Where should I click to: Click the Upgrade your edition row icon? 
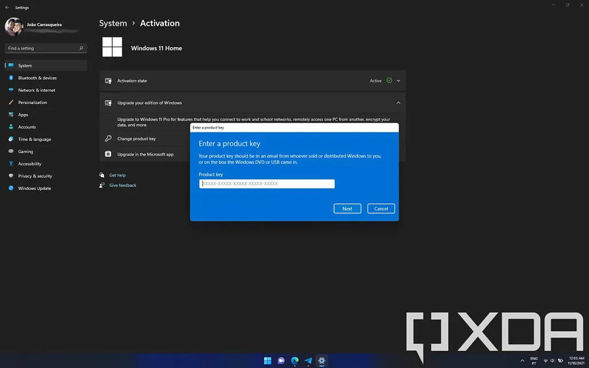point(108,103)
